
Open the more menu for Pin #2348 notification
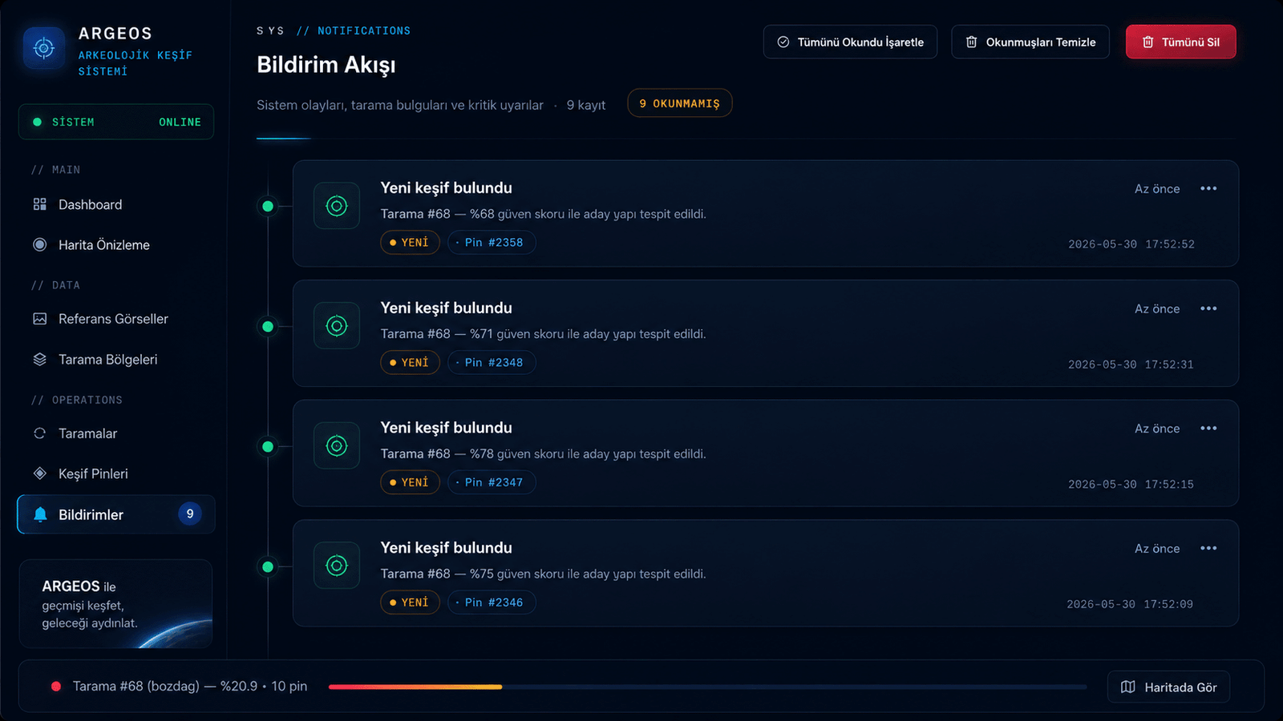click(x=1208, y=308)
